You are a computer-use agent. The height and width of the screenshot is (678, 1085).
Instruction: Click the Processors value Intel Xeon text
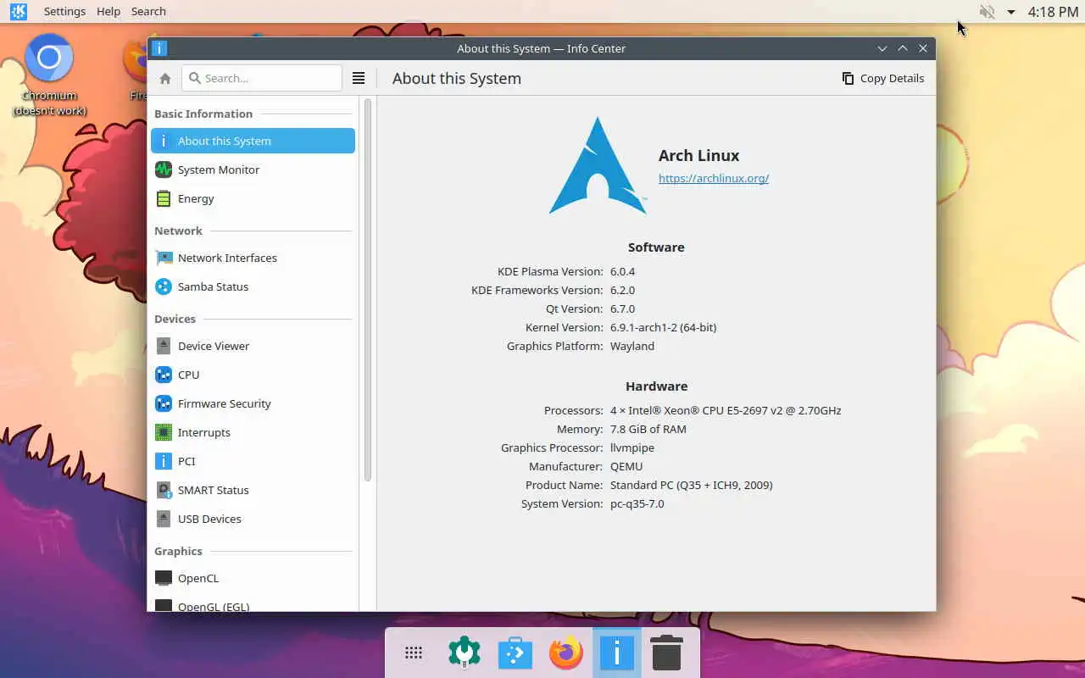pos(726,410)
